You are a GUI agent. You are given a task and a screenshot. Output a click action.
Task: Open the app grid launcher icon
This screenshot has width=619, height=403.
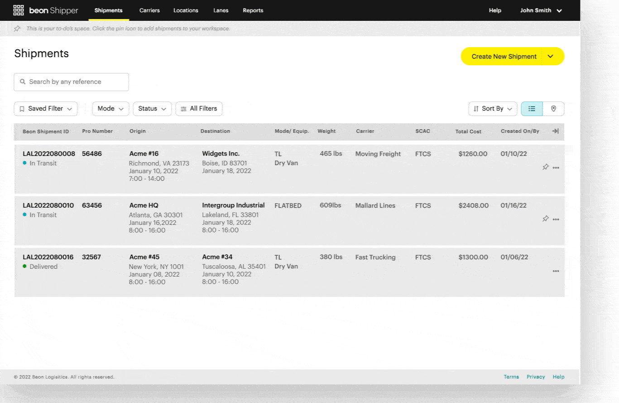point(19,10)
